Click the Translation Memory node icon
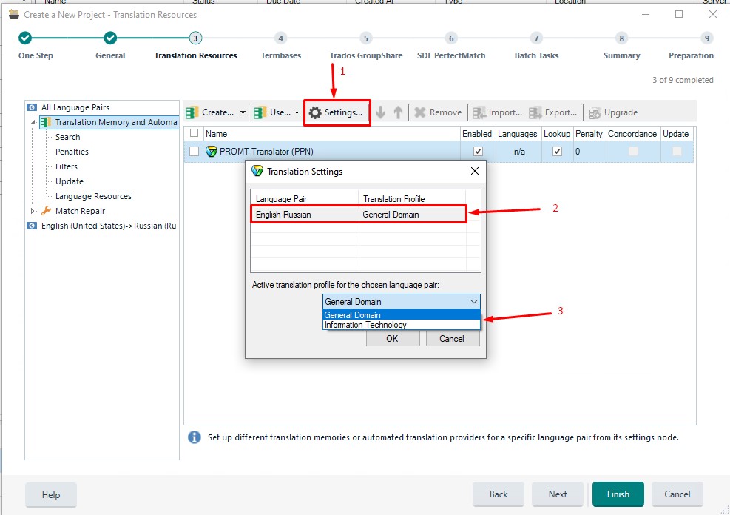Image resolution: width=730 pixels, height=515 pixels. [46, 123]
